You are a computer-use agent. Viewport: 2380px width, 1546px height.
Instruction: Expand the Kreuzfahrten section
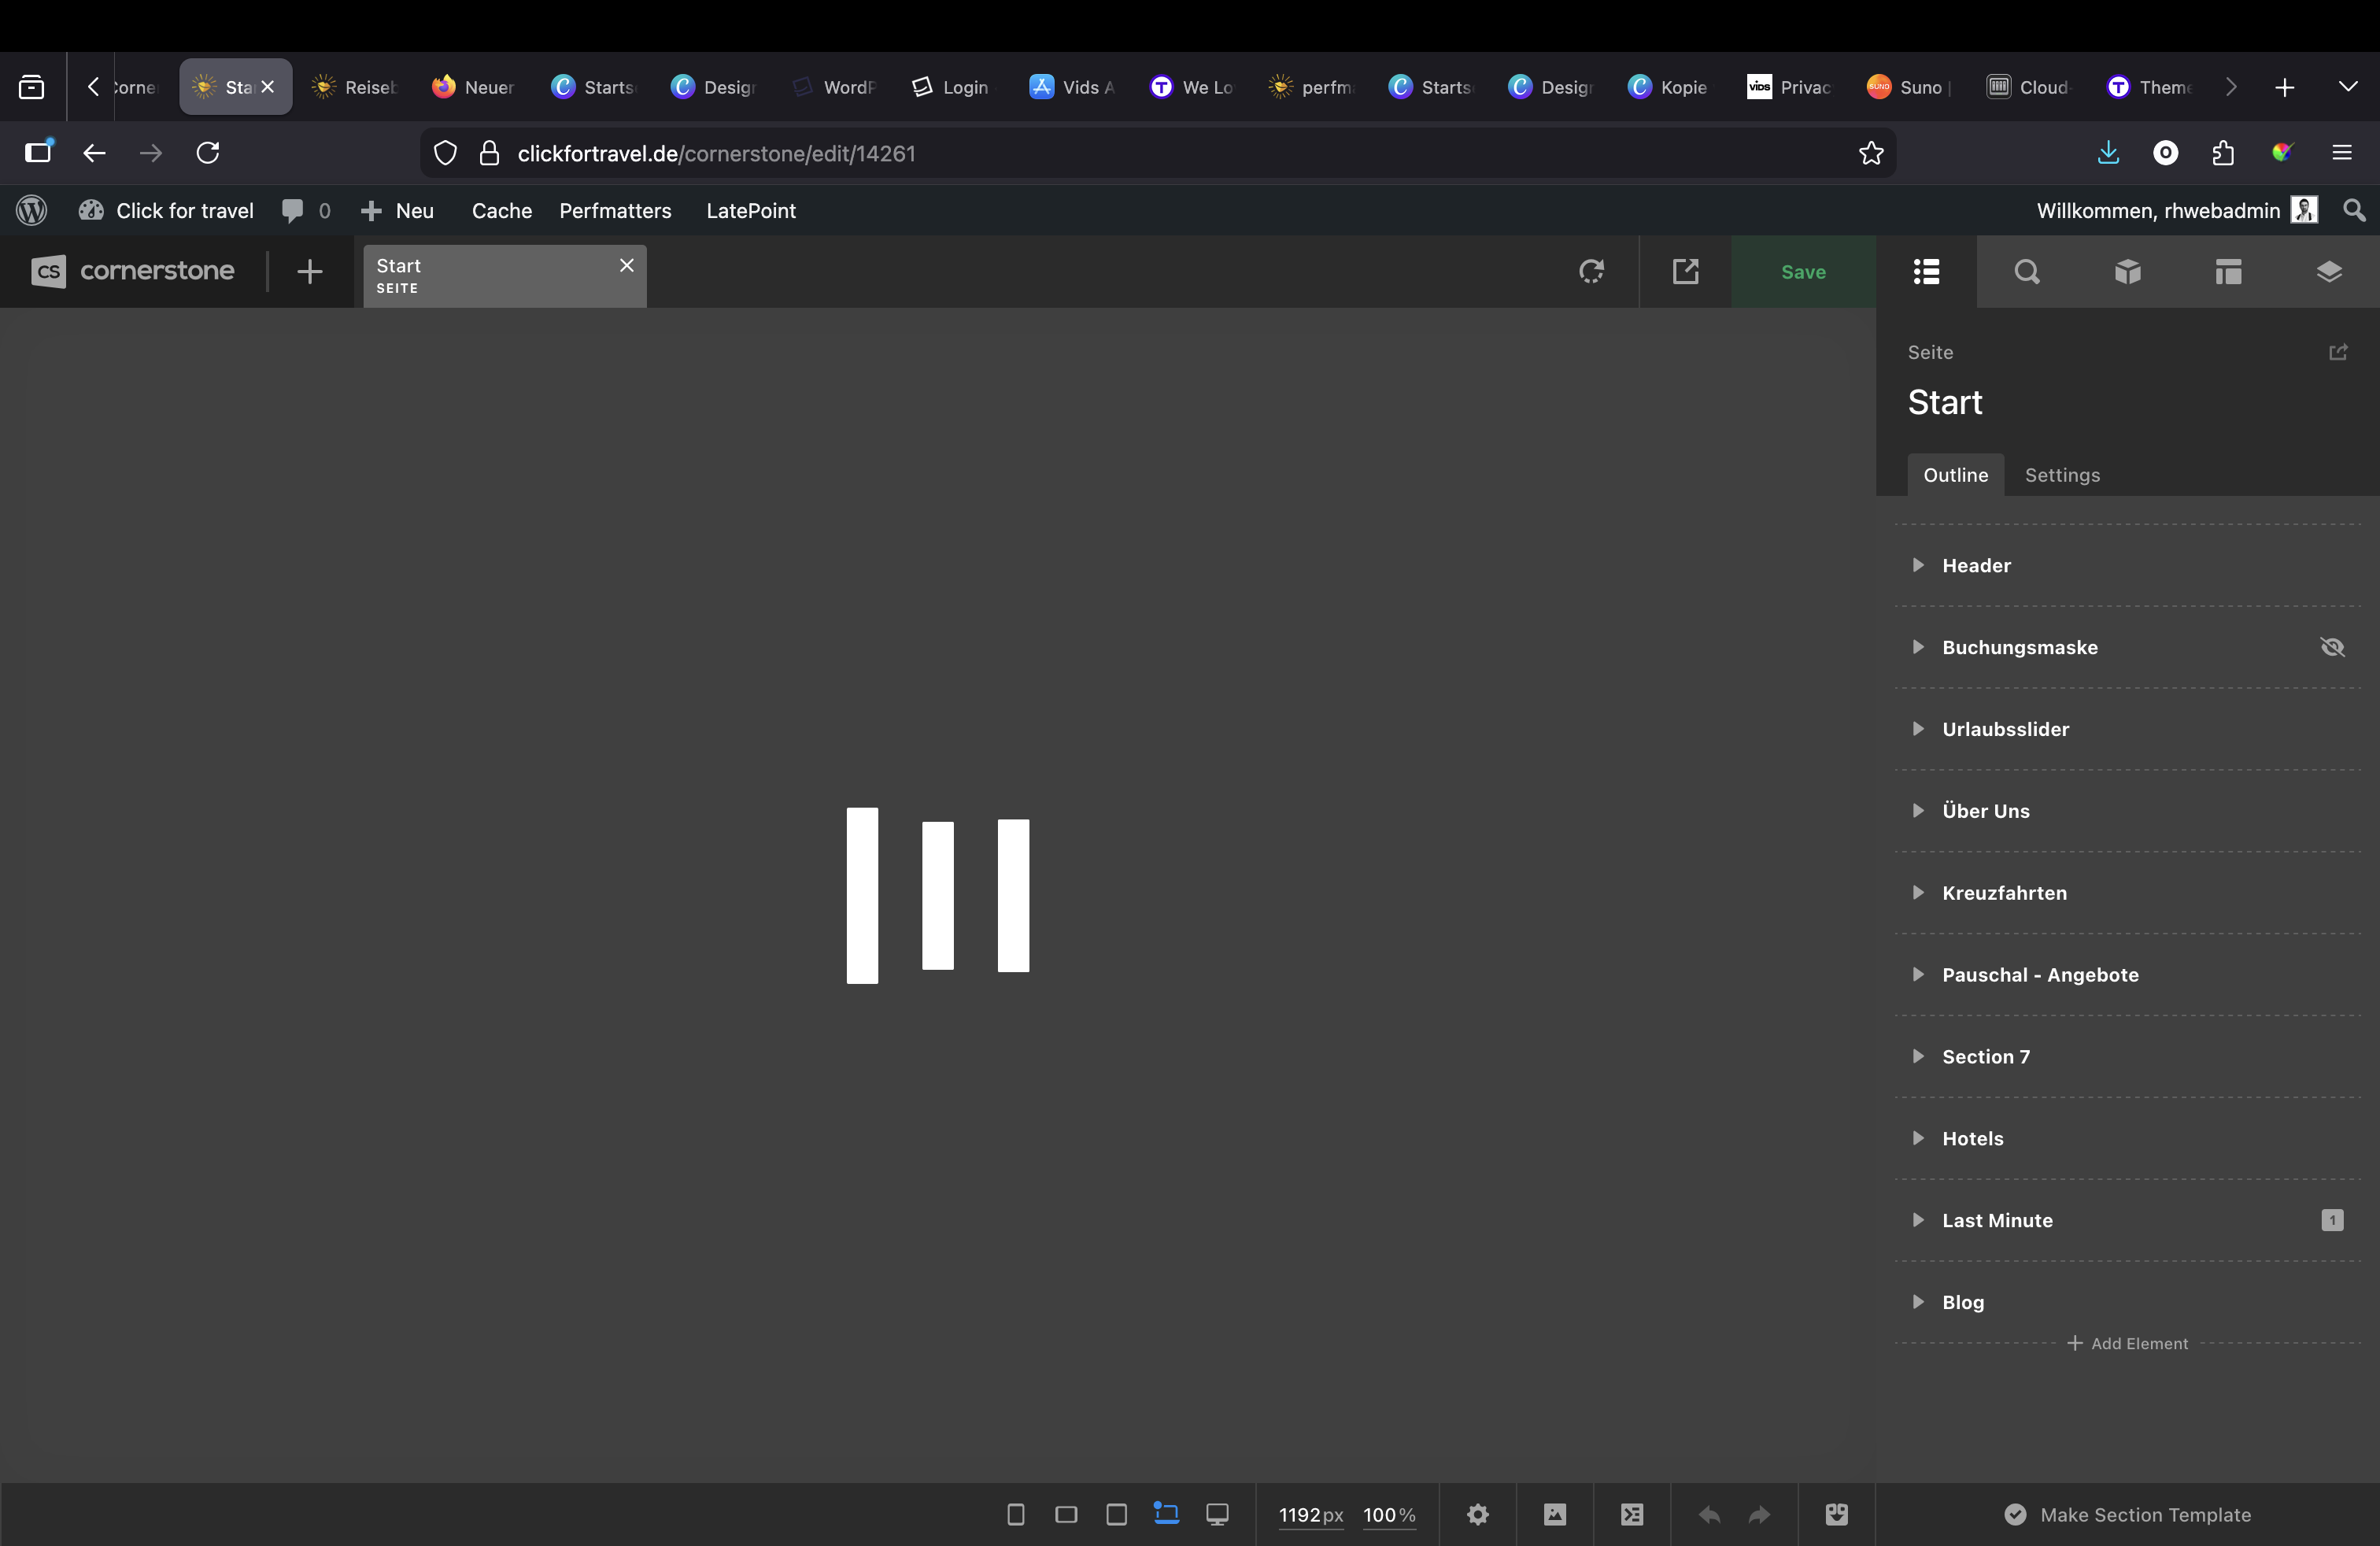point(1917,893)
